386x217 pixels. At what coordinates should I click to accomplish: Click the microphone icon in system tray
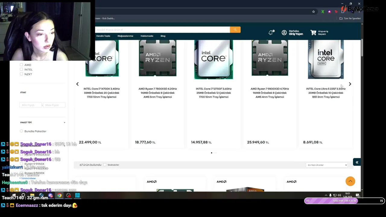(x=330, y=195)
